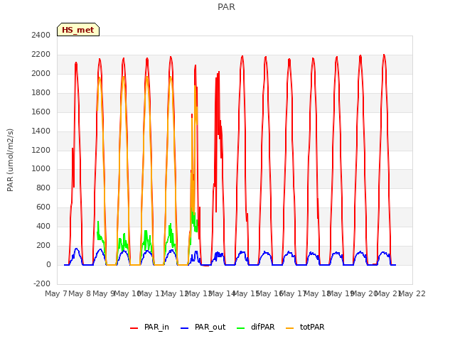Toggle the difPAR legend entry
The image size is (455, 341).
[x=256, y=327]
